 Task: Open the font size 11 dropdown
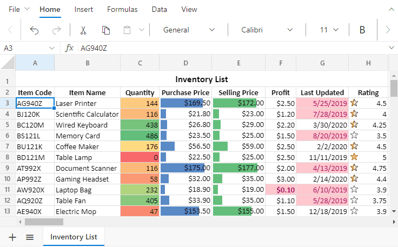pyautogui.click(x=328, y=30)
